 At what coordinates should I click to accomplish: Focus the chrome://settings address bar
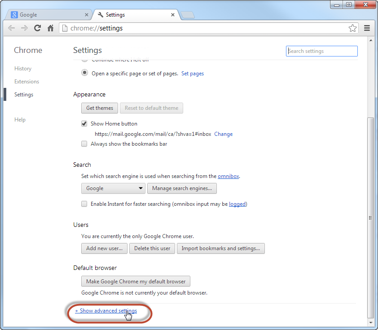click(x=208, y=28)
